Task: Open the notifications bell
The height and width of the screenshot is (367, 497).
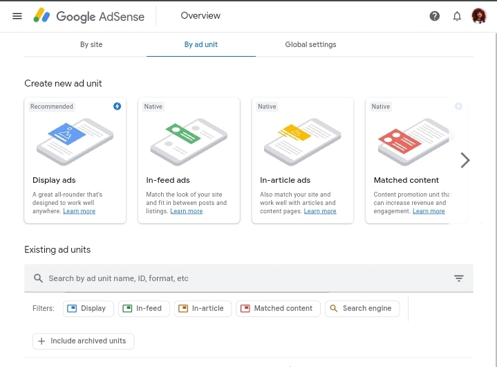Action: (x=457, y=16)
